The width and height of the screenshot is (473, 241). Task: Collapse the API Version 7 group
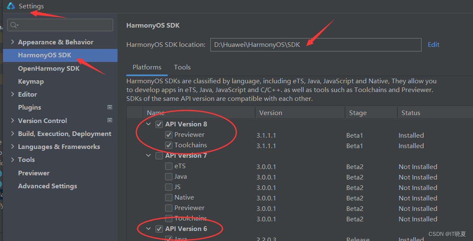click(x=148, y=156)
